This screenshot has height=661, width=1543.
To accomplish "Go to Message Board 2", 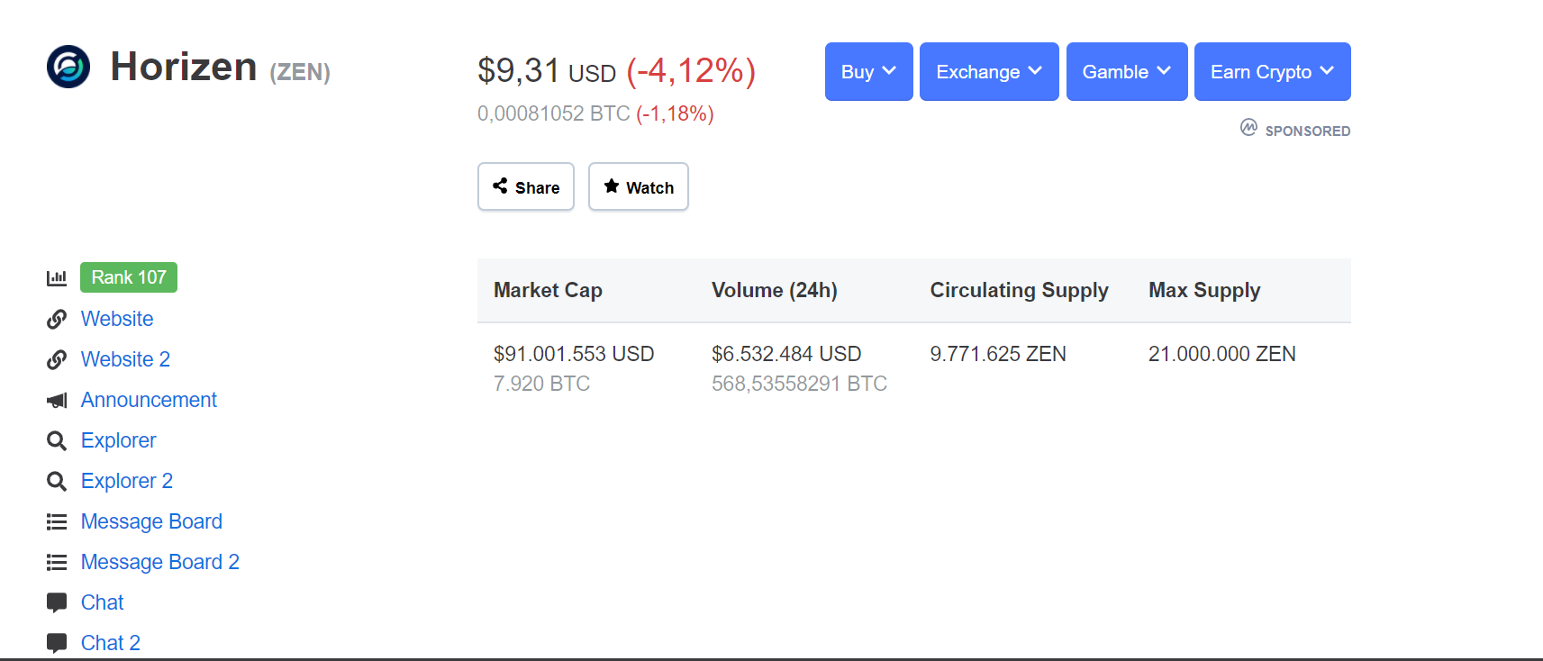I will [x=160, y=562].
